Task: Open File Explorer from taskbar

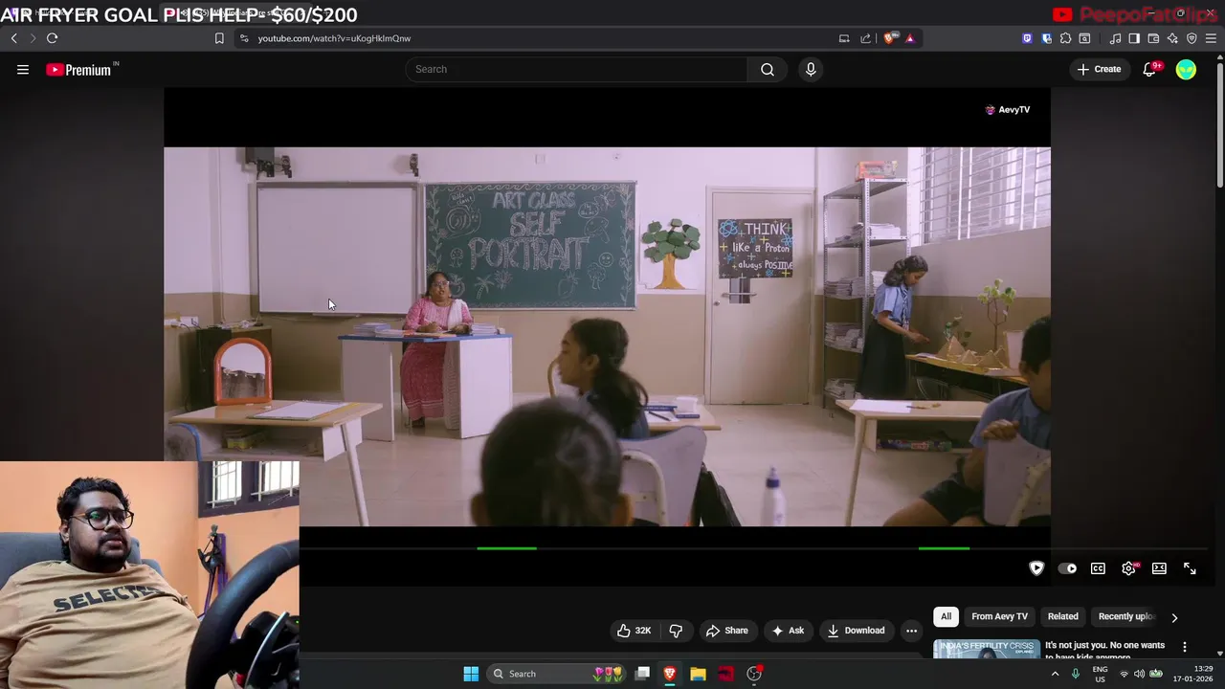Action: [698, 674]
